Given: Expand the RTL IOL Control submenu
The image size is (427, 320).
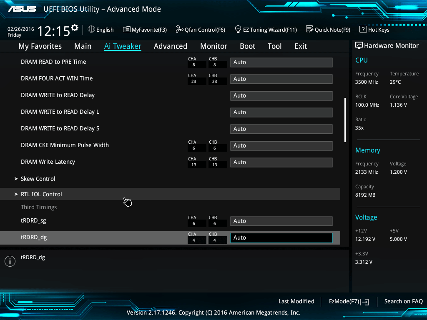Looking at the screenshot, I should point(41,194).
